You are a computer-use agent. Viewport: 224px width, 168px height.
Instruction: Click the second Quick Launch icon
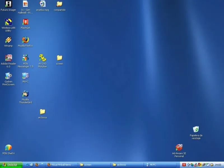point(32,165)
